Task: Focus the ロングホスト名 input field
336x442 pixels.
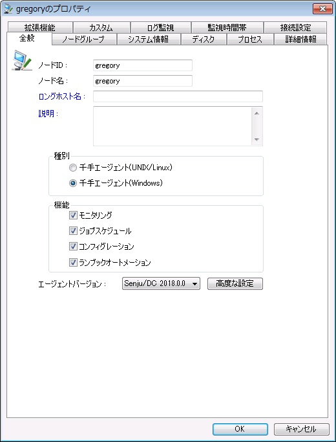Action: click(x=178, y=96)
